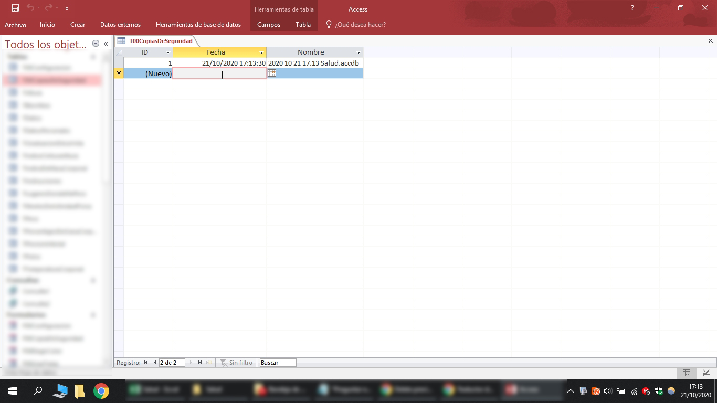Go to last record button
This screenshot has width=717, height=403.
pos(199,363)
